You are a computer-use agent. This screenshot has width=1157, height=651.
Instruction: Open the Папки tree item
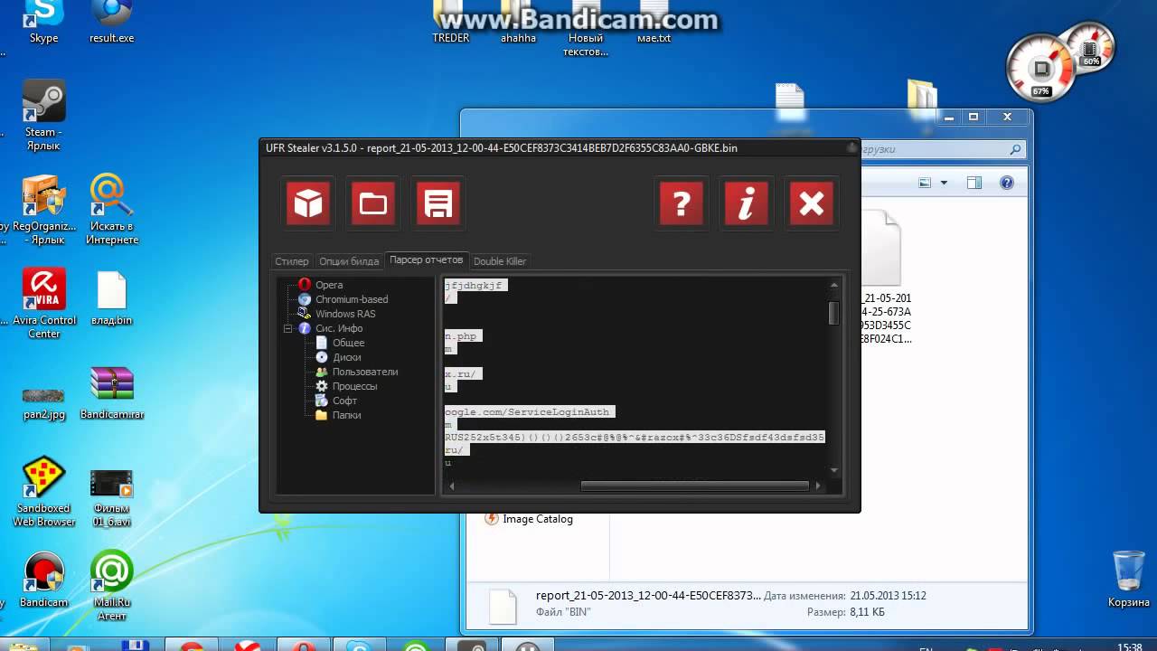tap(346, 415)
